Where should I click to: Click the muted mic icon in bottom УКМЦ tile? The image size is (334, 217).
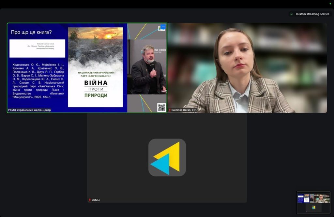tap(89, 200)
